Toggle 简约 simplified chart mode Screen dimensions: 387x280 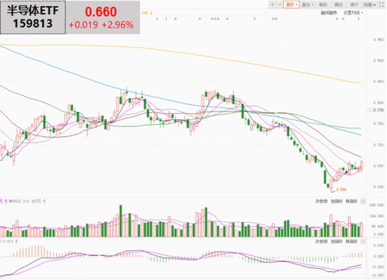tap(354, 4)
